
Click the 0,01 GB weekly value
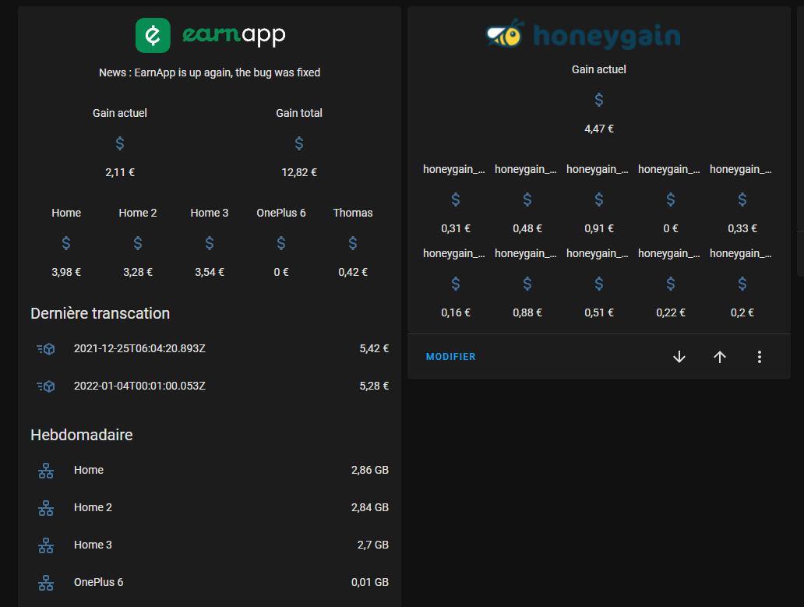tap(370, 582)
